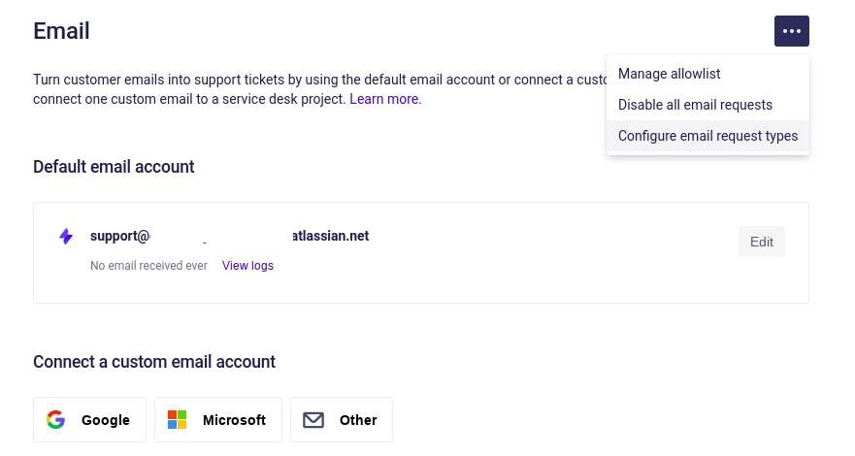The width and height of the screenshot is (855, 456).
Task: Click the No email received ever status
Action: click(148, 265)
